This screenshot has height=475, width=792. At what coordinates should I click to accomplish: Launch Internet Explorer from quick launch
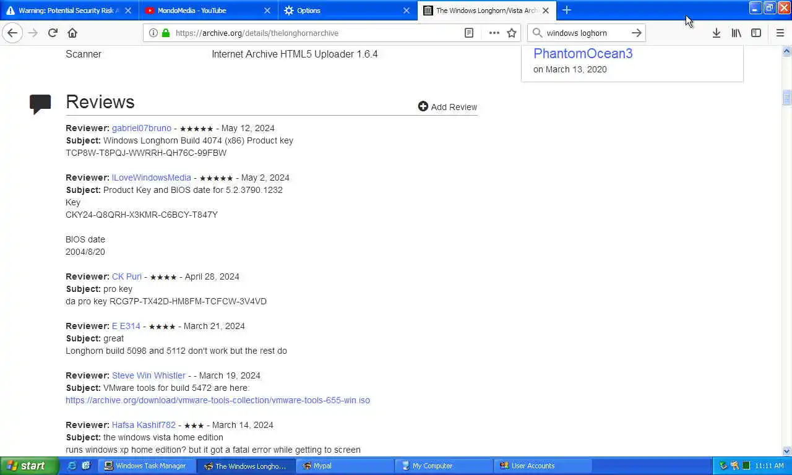coord(72,466)
